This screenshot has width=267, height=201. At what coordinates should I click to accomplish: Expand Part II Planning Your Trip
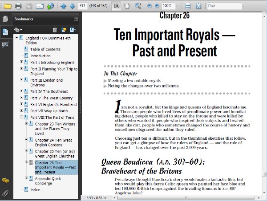click(x=21, y=68)
